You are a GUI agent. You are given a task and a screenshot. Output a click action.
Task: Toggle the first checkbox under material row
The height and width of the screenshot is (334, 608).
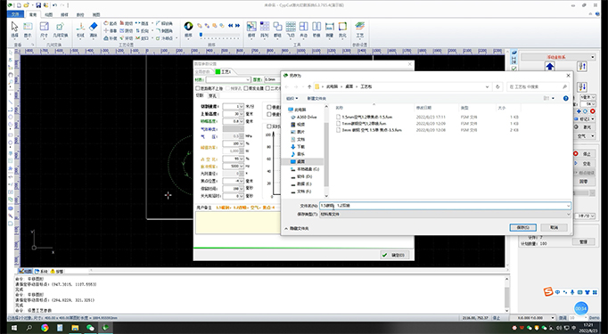pos(197,88)
